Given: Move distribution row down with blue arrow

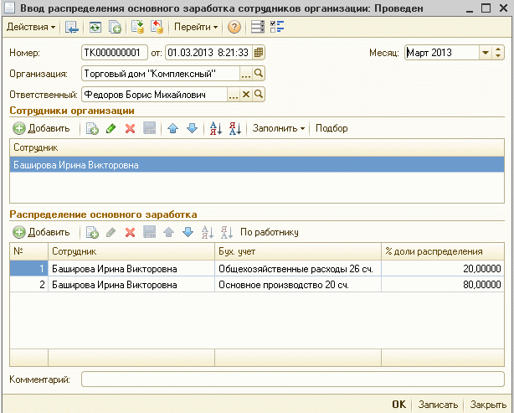Looking at the screenshot, I should (x=188, y=232).
